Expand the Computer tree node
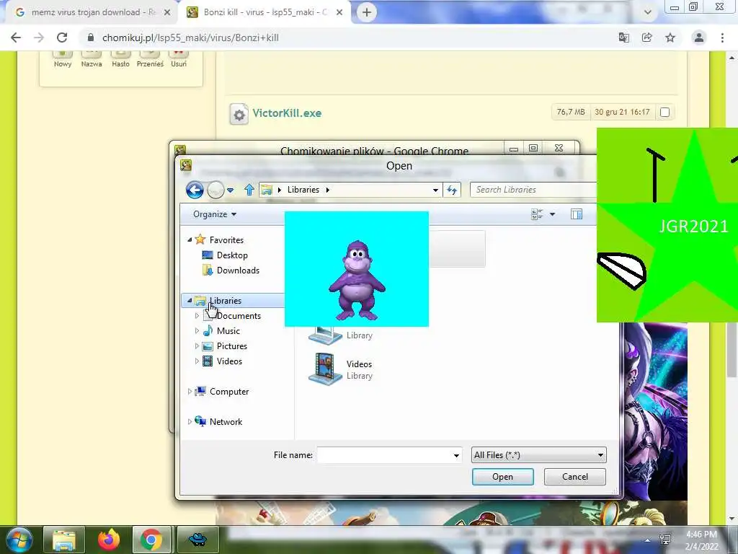 coord(190,391)
